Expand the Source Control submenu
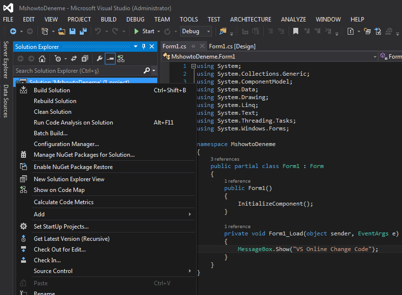 coord(106,271)
